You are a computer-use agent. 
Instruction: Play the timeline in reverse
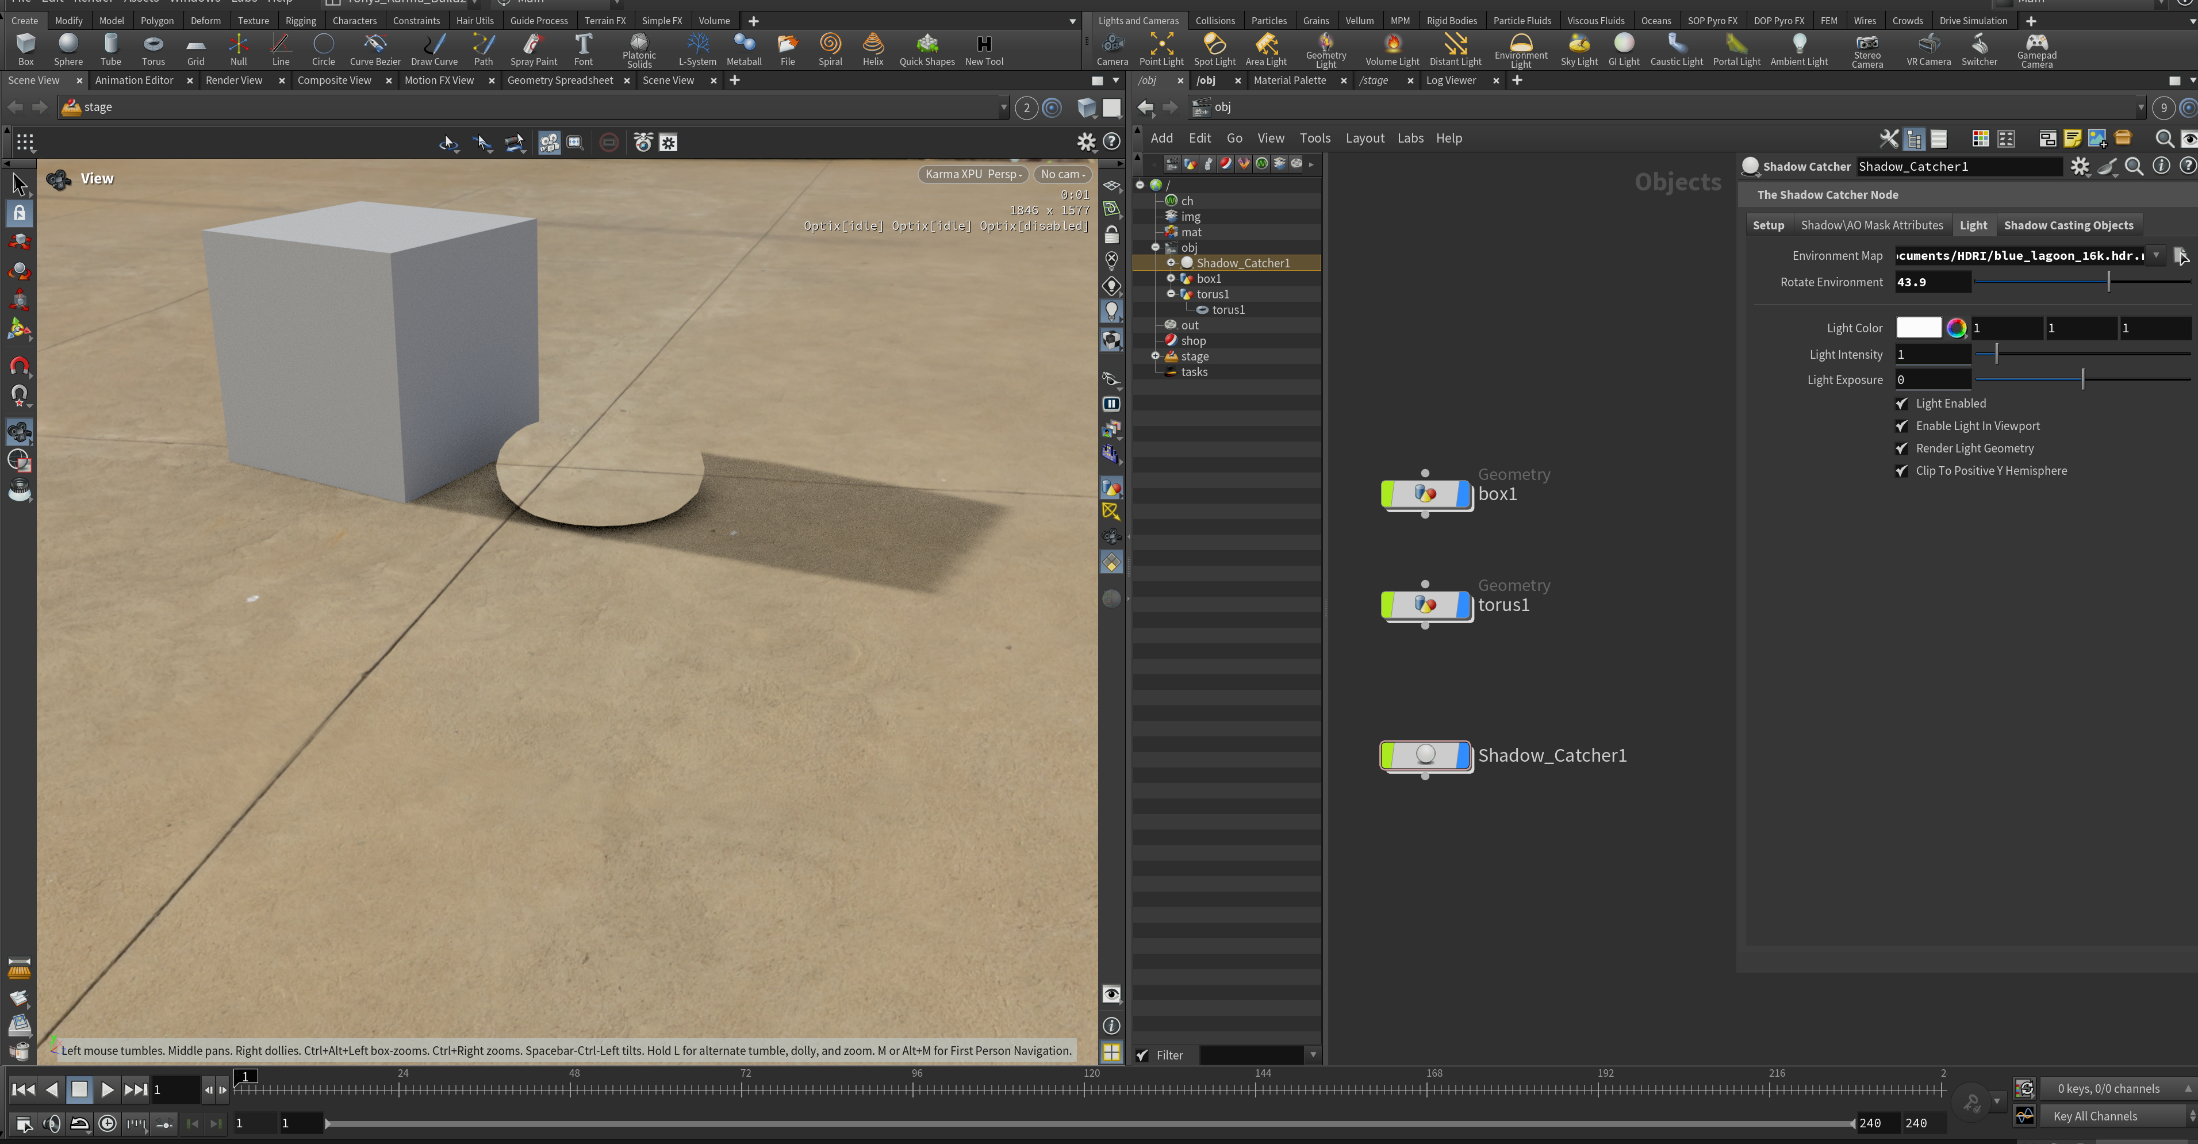pos(51,1089)
